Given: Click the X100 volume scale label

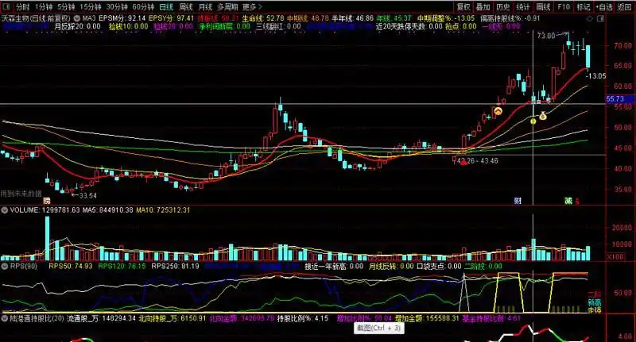Looking at the screenshot, I should [615, 257].
